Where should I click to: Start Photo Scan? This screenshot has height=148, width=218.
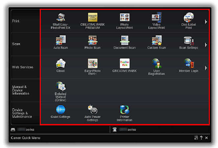(93, 42)
